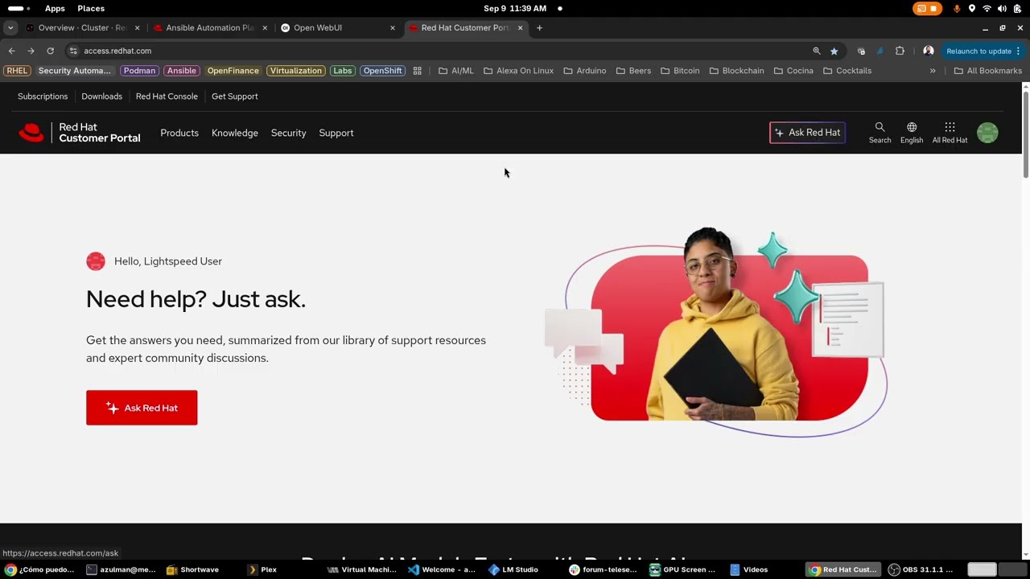1030x579 pixels.
Task: Open the All Red Hat apps grid
Action: point(950,133)
